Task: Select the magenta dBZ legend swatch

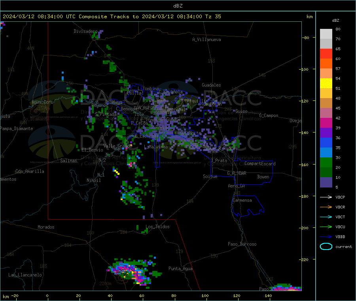Action: (326, 123)
